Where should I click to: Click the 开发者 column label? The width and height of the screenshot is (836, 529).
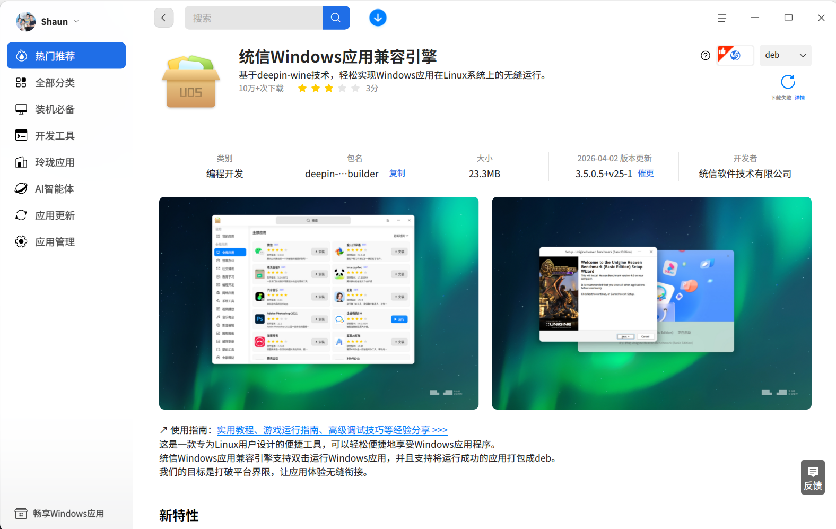745,159
